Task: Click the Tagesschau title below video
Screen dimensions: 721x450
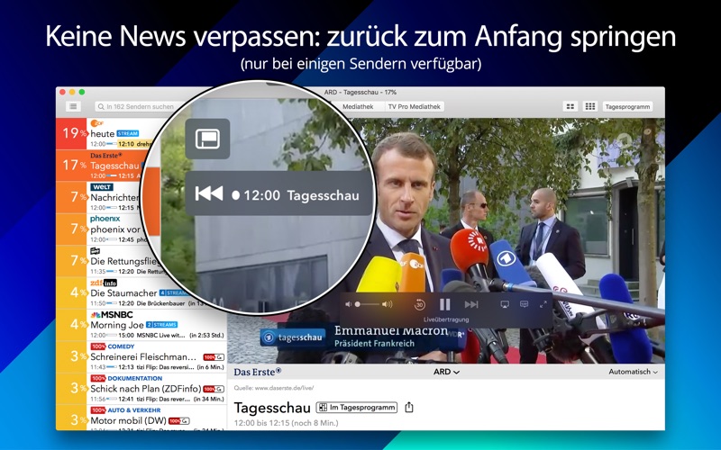Action: [x=272, y=408]
